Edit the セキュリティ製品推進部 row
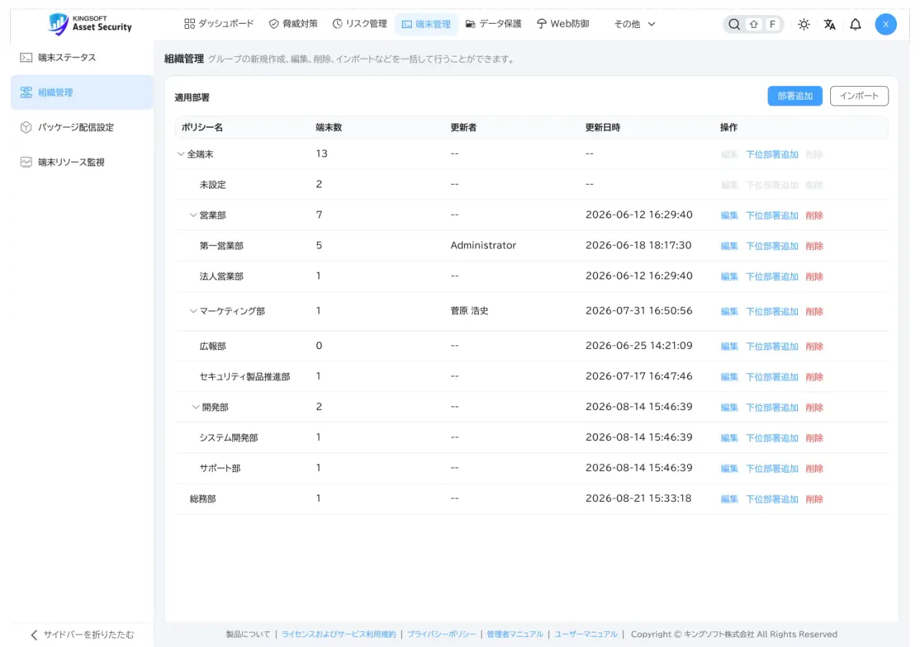 pos(729,377)
